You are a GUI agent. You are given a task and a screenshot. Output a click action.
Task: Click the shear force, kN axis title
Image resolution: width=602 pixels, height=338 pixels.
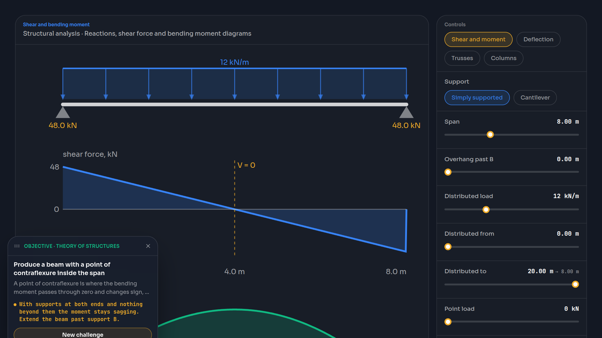point(90,154)
